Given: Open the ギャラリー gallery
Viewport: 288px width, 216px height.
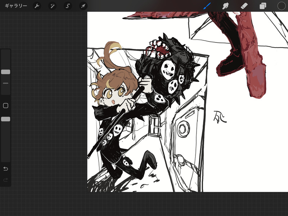Looking at the screenshot, I should click(x=16, y=6).
